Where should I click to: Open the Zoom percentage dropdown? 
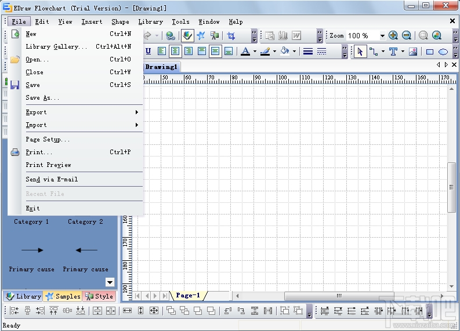382,36
